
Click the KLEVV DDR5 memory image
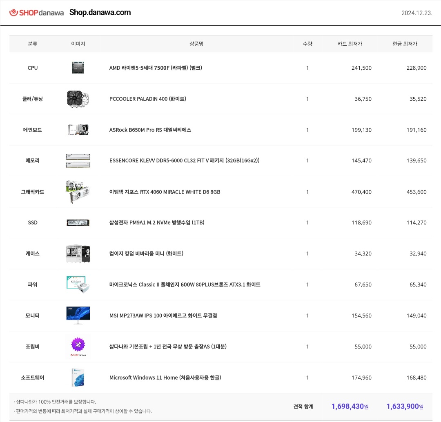click(x=78, y=160)
